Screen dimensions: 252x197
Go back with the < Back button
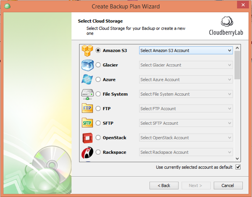[164, 186]
